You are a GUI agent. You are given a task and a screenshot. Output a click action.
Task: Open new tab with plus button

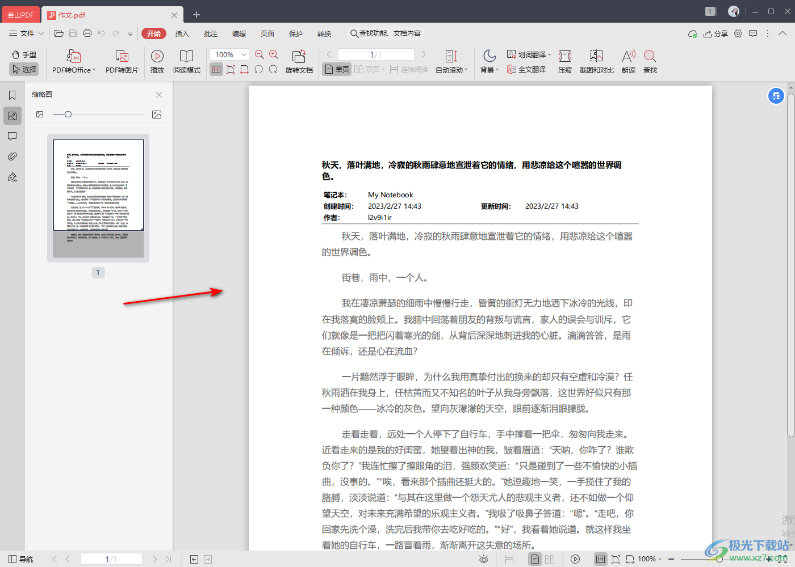click(x=196, y=15)
